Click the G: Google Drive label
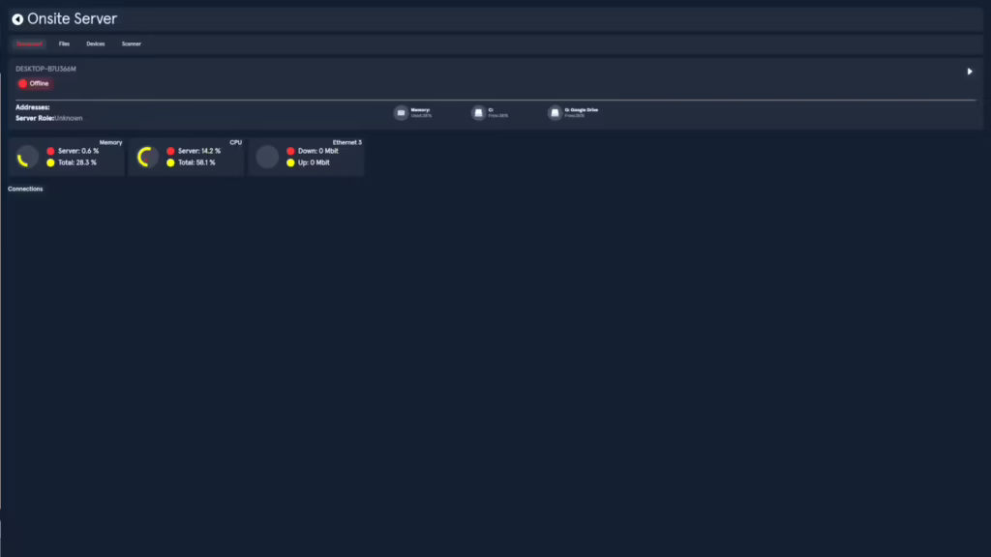 [581, 110]
